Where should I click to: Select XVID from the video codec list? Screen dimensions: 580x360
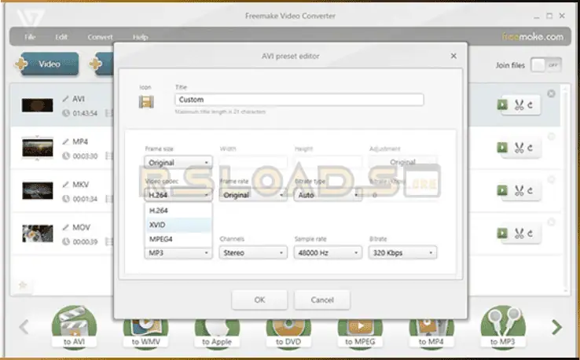(x=178, y=225)
